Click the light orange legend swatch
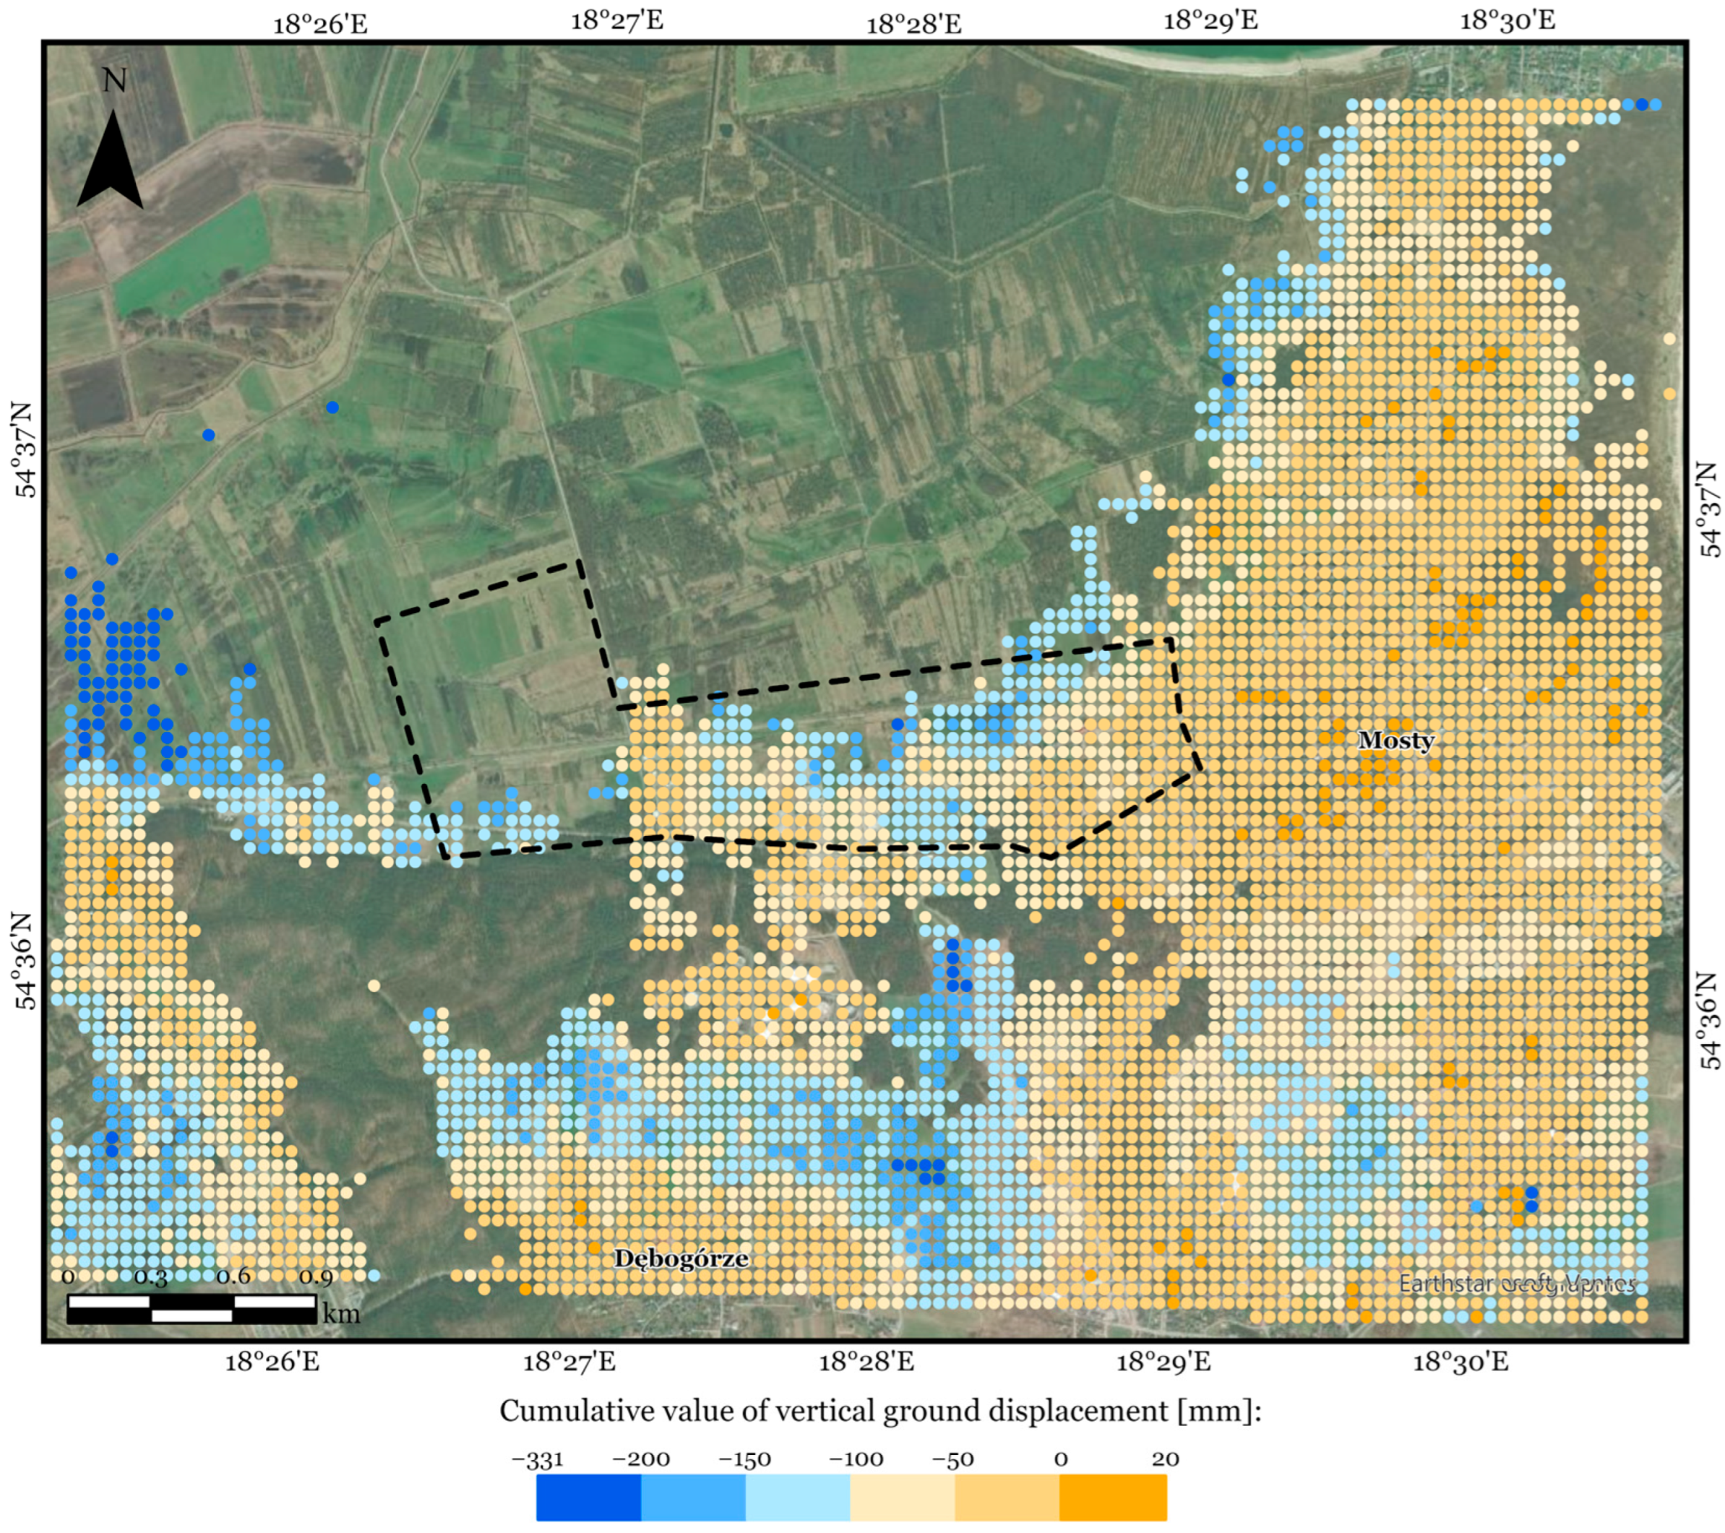The image size is (1725, 1533). (x=1007, y=1497)
